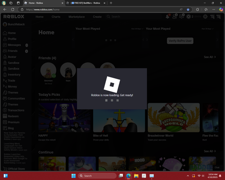
Task: Open Friends in the sidebar
Action: tap(10, 51)
